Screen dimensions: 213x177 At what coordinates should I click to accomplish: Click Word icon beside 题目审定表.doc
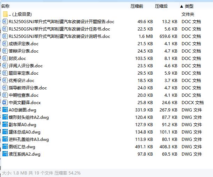5,73
